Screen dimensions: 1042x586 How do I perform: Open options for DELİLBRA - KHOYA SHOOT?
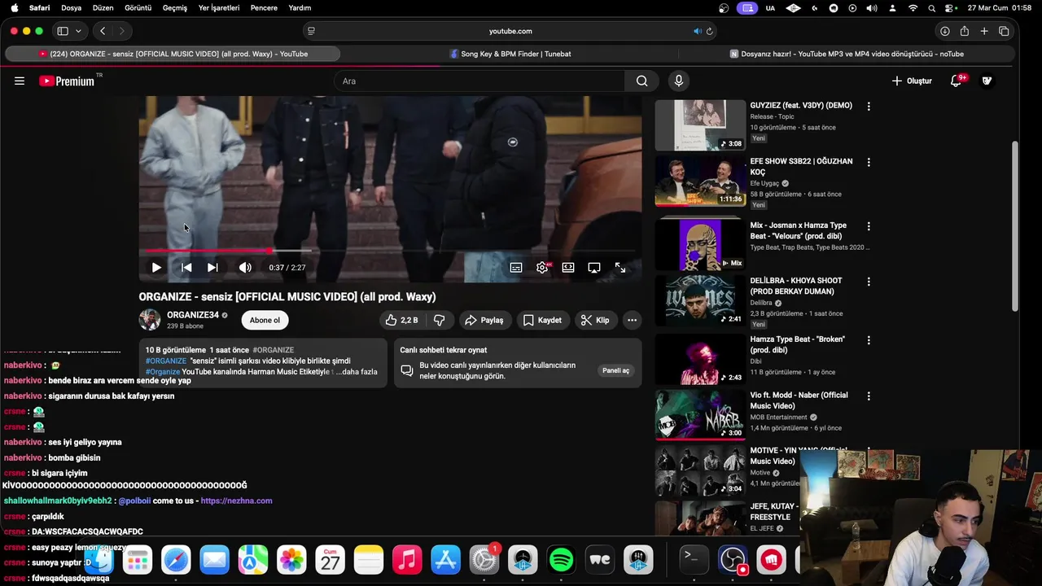[869, 282]
